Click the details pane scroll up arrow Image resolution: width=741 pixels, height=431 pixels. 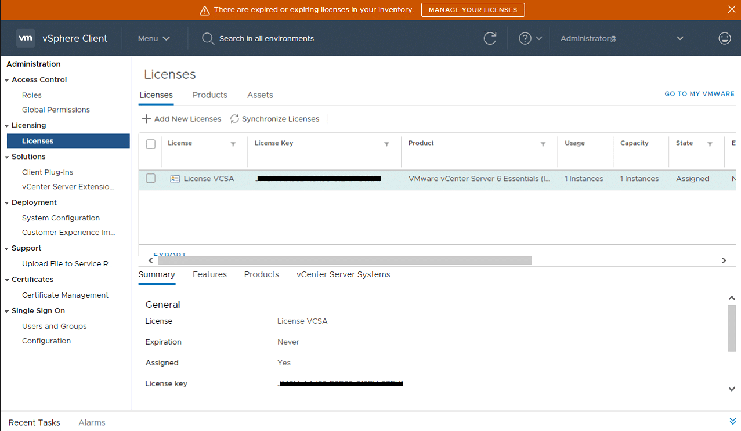732,298
